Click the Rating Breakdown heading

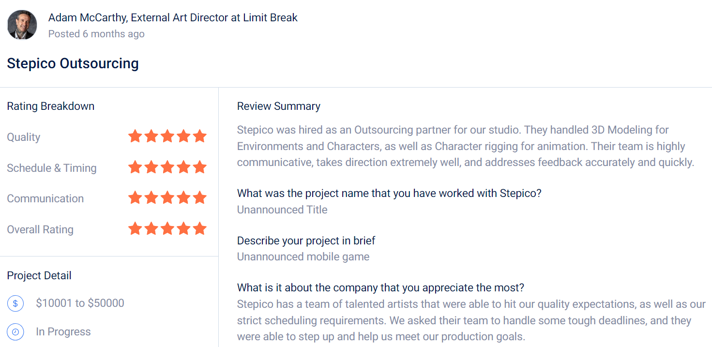point(51,106)
